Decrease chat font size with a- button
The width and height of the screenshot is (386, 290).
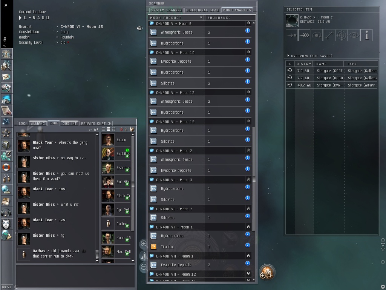(x=90, y=129)
